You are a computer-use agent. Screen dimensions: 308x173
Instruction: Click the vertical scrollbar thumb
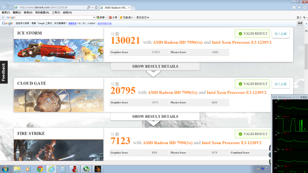306,56
